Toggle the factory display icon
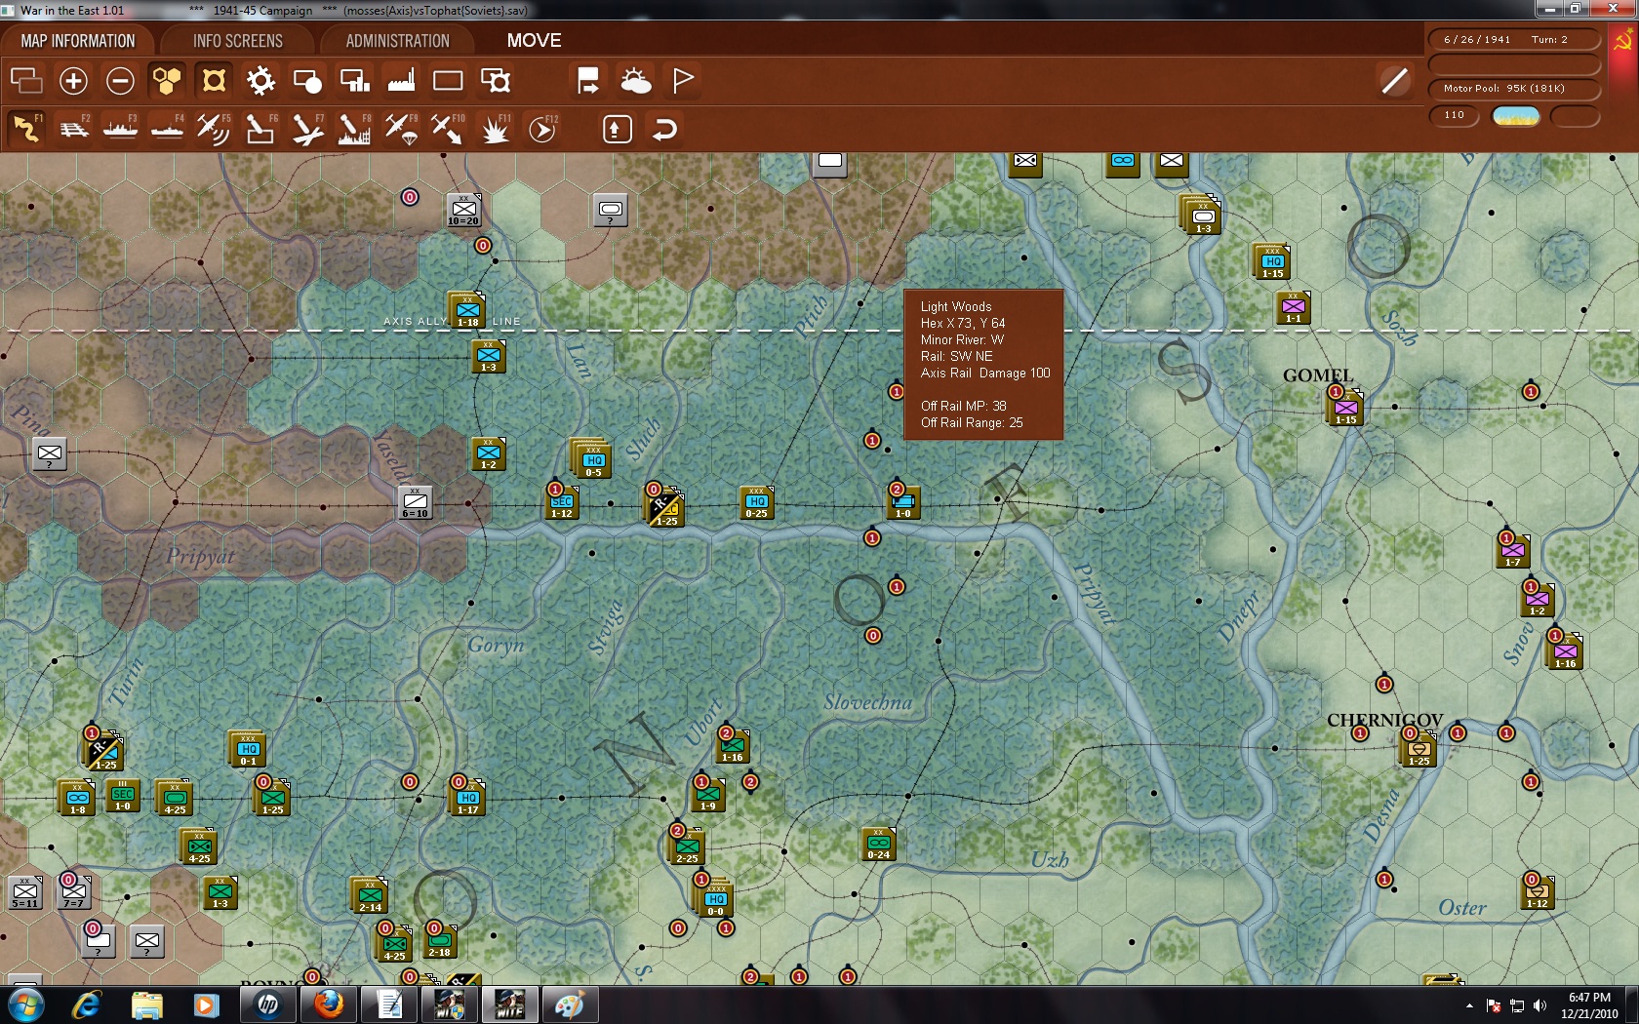 click(x=401, y=80)
